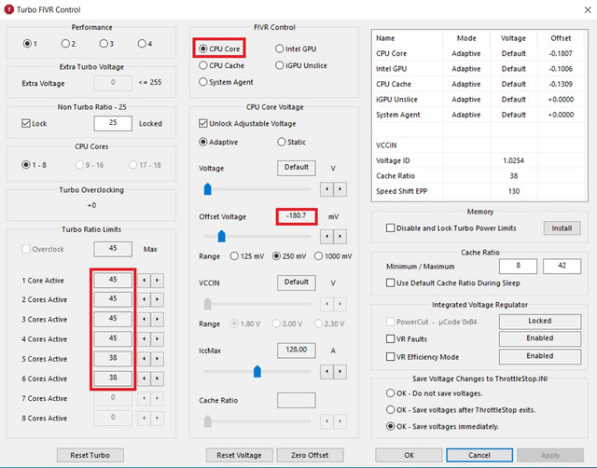Click the IccMax left arrow

pos(326,371)
